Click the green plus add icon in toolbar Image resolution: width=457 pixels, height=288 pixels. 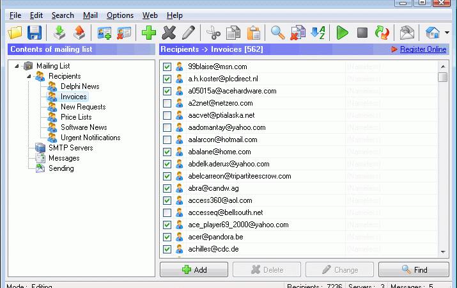(149, 33)
